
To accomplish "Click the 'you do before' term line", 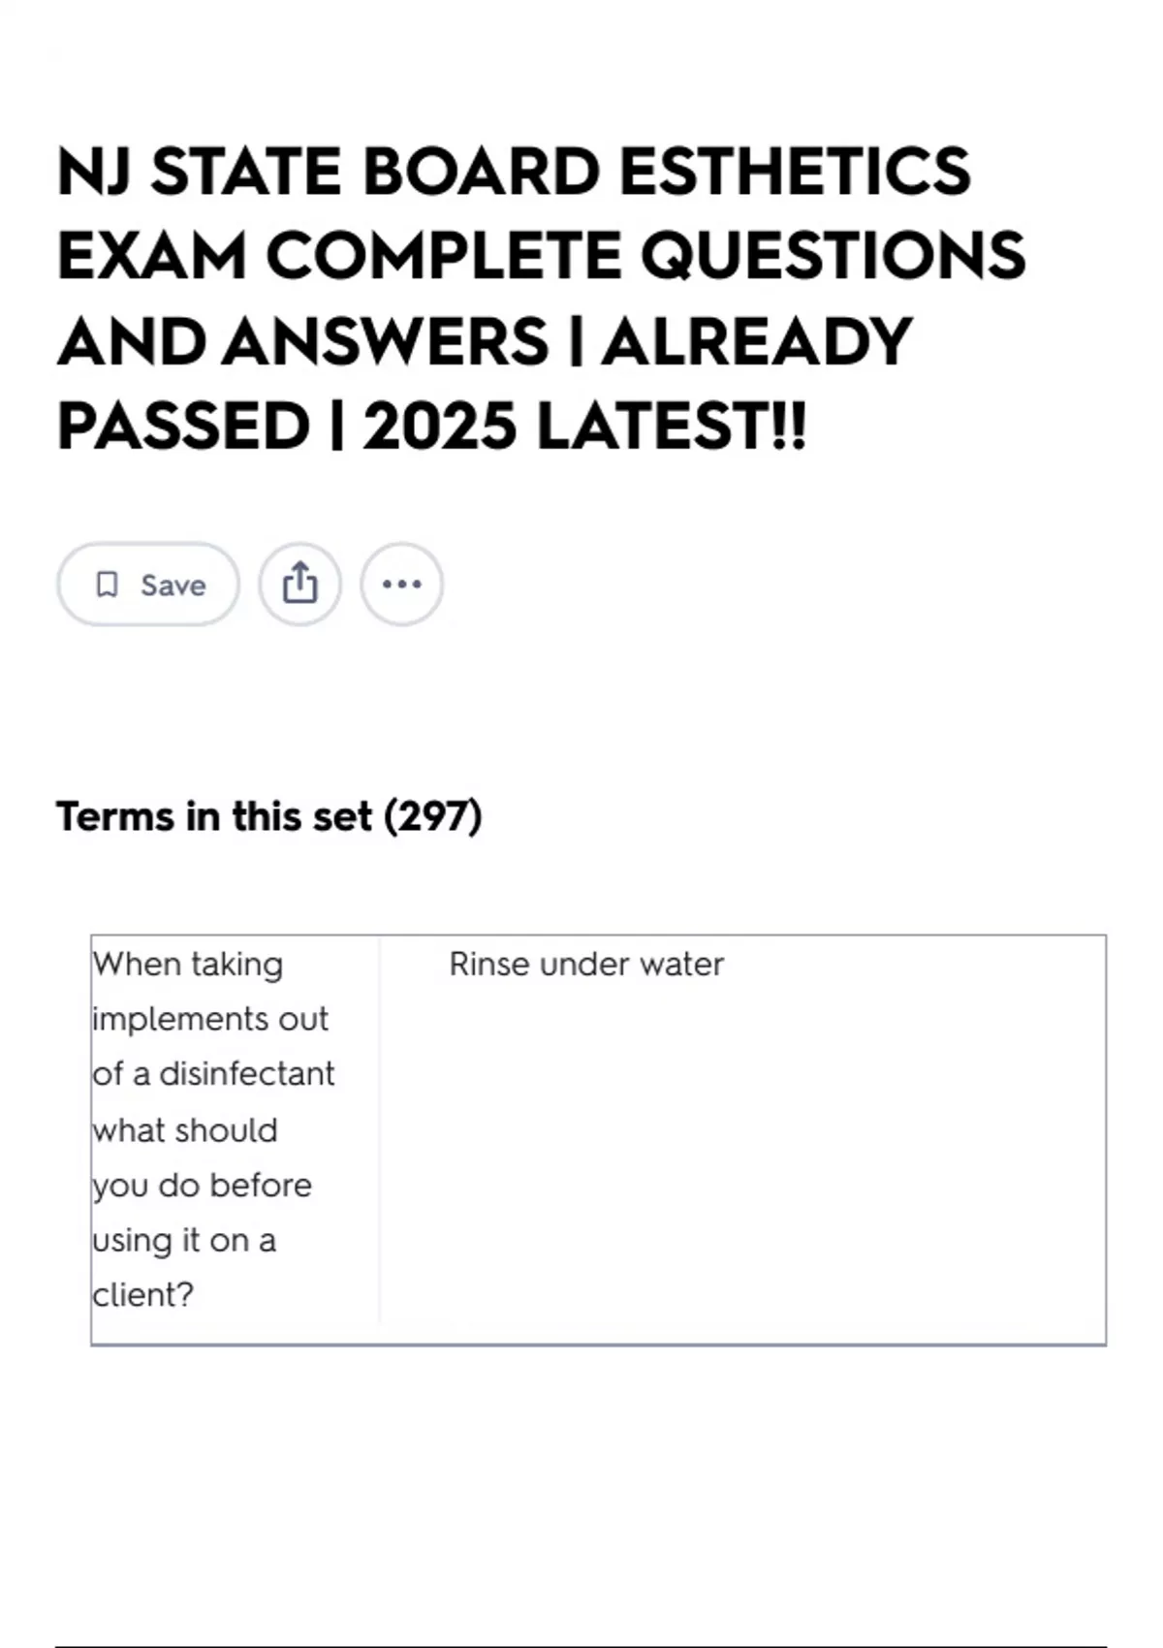I will point(203,1185).
